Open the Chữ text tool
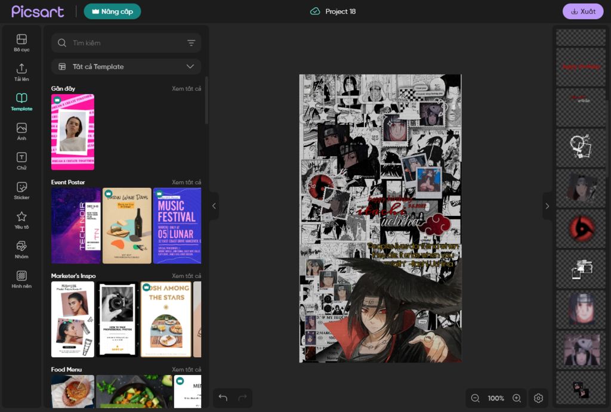Viewport: 611px width, 412px height. tap(21, 161)
